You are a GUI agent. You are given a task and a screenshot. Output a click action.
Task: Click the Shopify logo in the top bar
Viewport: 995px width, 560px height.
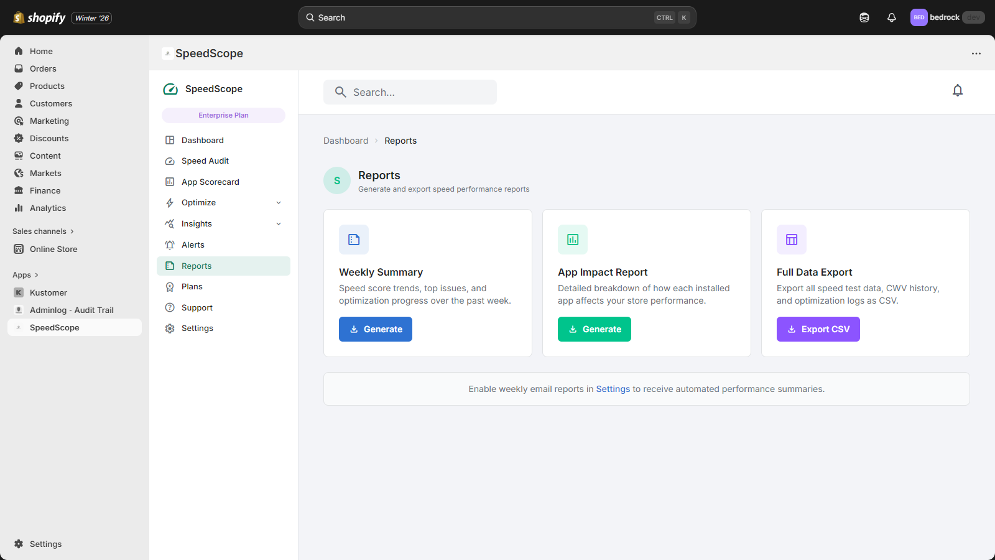(40, 17)
